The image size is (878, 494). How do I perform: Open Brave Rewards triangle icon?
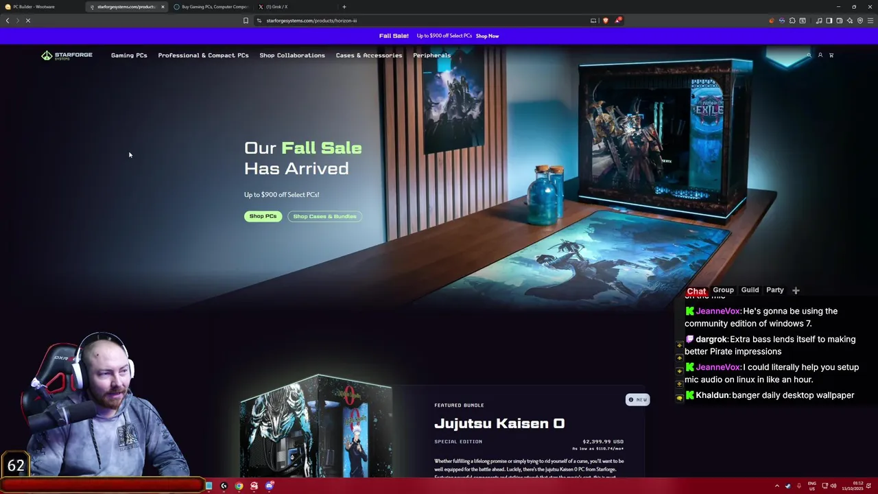click(x=617, y=21)
